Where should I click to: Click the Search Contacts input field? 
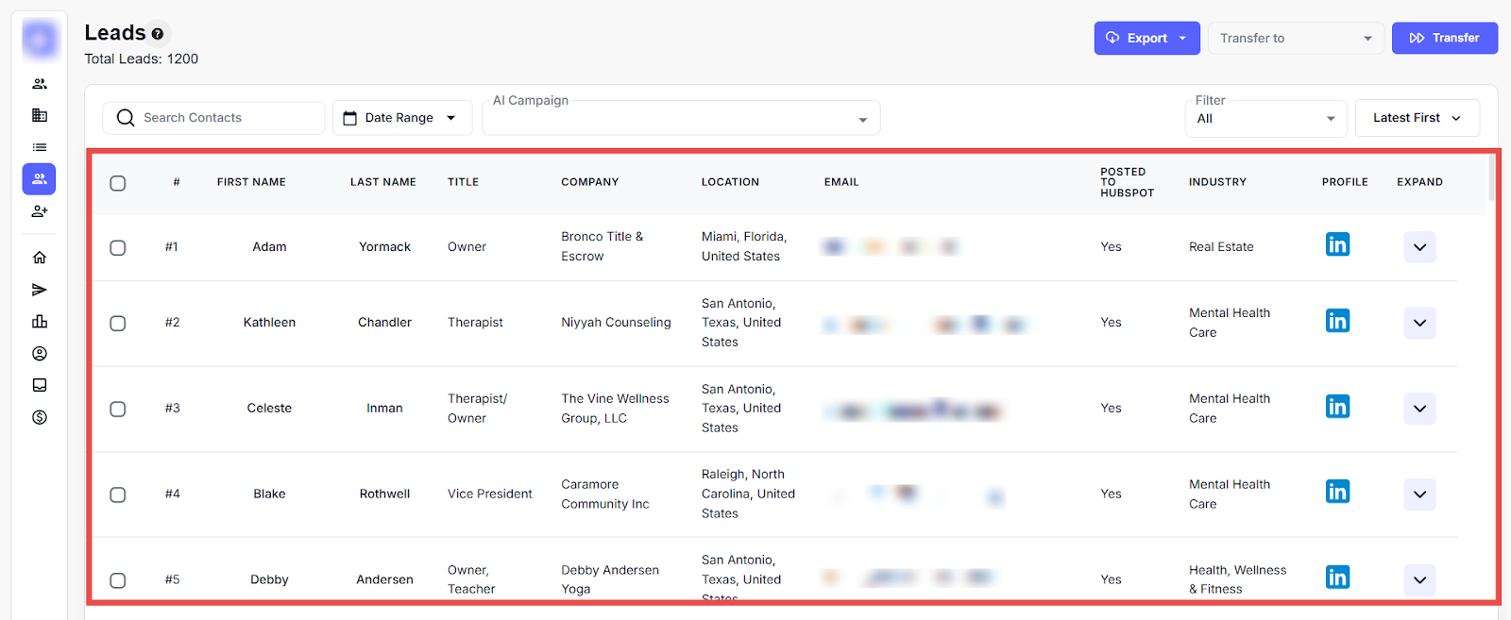227,118
